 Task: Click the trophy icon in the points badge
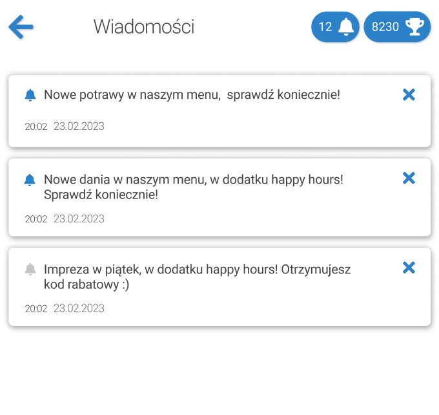[x=414, y=27]
